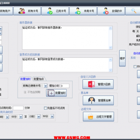The height and width of the screenshot is (140, 140).
Task: Click the 管理黑名单 button
Action: 98,100
